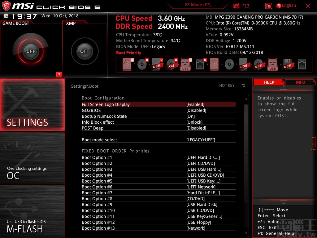Click the HOT KEY label

pos(227,86)
